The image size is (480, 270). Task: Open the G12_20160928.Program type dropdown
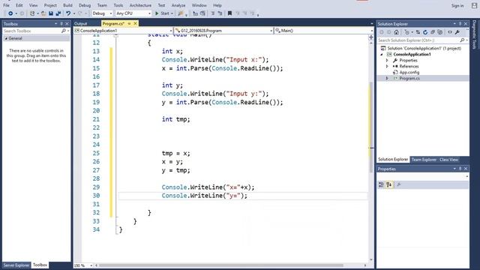[271, 31]
